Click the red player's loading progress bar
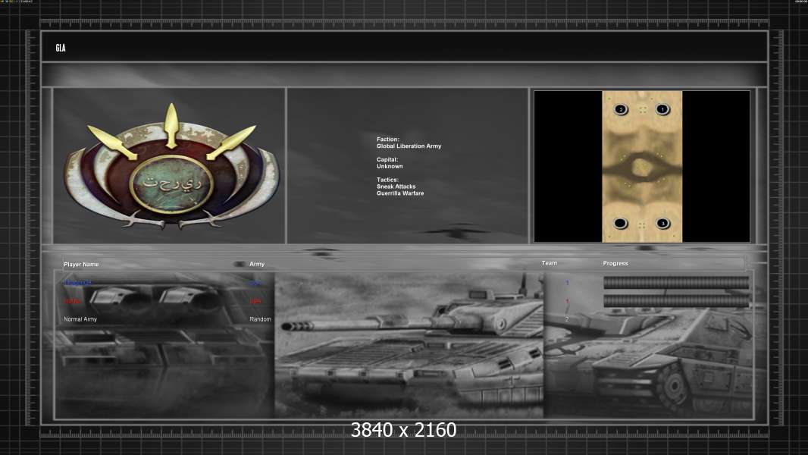The height and width of the screenshot is (455, 808). pos(676,301)
